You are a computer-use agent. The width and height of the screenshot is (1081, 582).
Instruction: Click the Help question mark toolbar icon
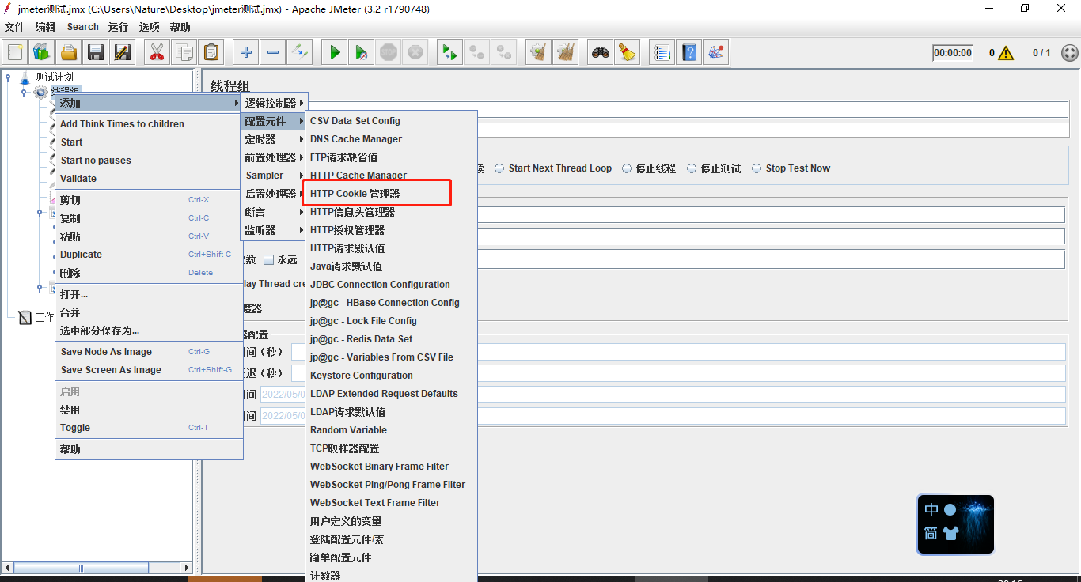689,53
